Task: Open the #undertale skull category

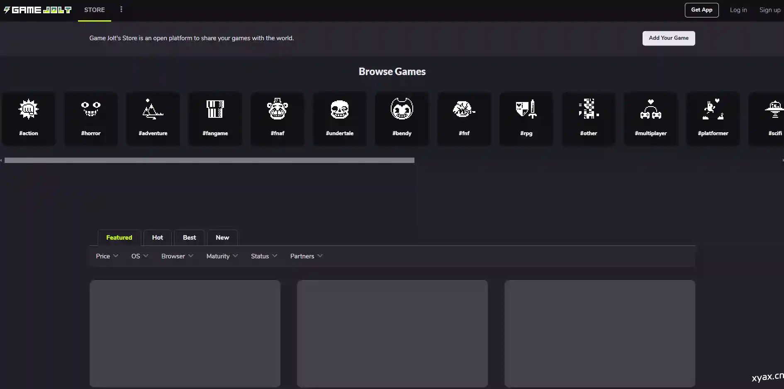Action: click(340, 118)
